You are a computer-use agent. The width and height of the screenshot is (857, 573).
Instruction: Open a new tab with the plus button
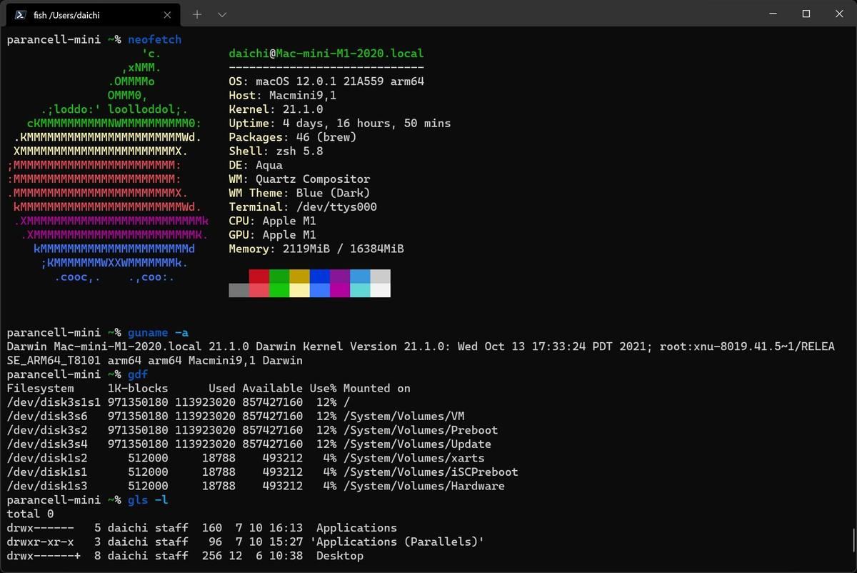point(197,14)
